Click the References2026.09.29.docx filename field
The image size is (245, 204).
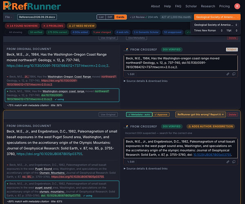click(x=37, y=17)
